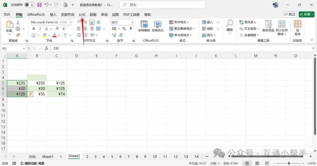Screen dimensions: 317x166
Task: Click the 表格美化 beautify table icon
Action: click(x=158, y=26)
